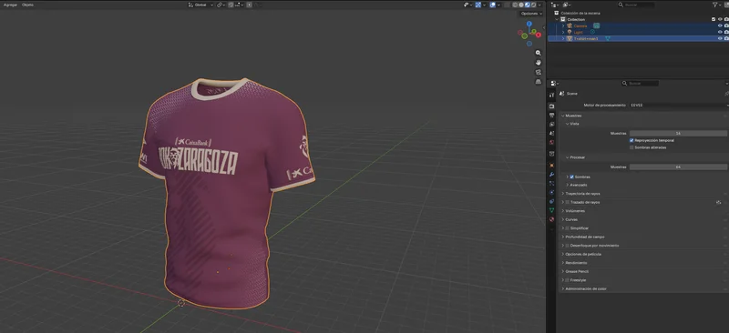Open the Tool properties tab icon
Viewport: 729px width, 333px height.
pyautogui.click(x=551, y=95)
